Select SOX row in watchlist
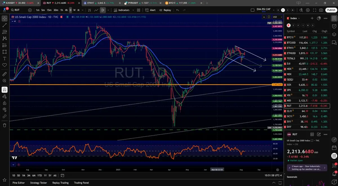 click(x=307, y=85)
